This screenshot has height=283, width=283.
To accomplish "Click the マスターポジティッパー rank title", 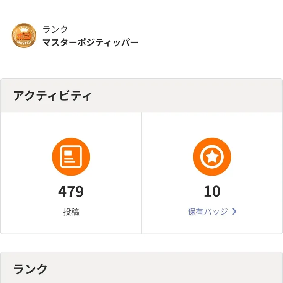I will tap(90, 43).
